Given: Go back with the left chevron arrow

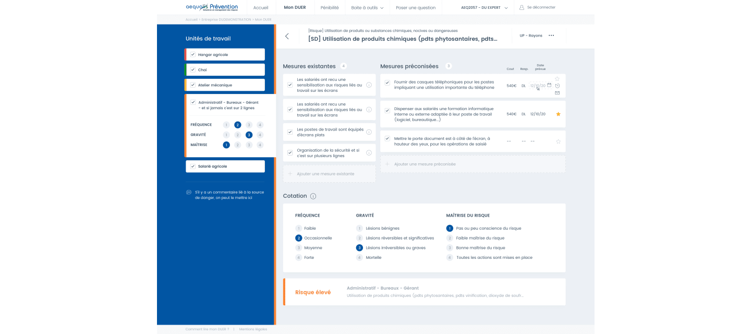Looking at the screenshot, I should [287, 36].
